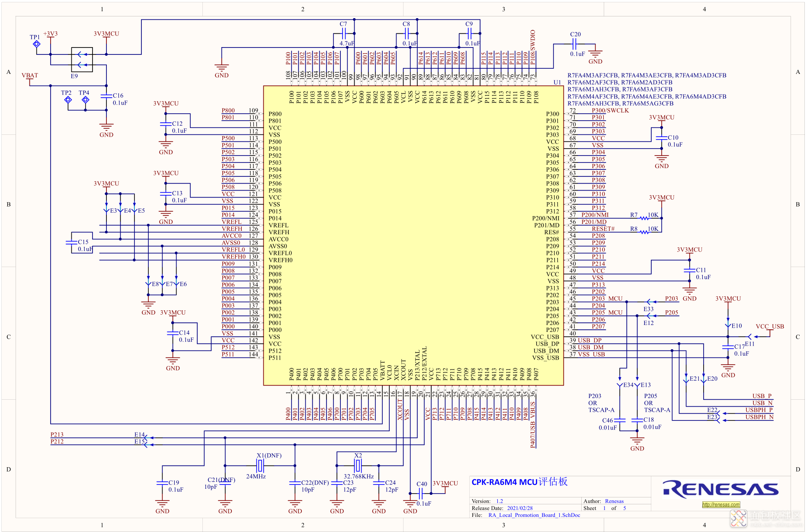This screenshot has height=532, width=807.
Task: Select the RESET# net label
Action: point(603,229)
